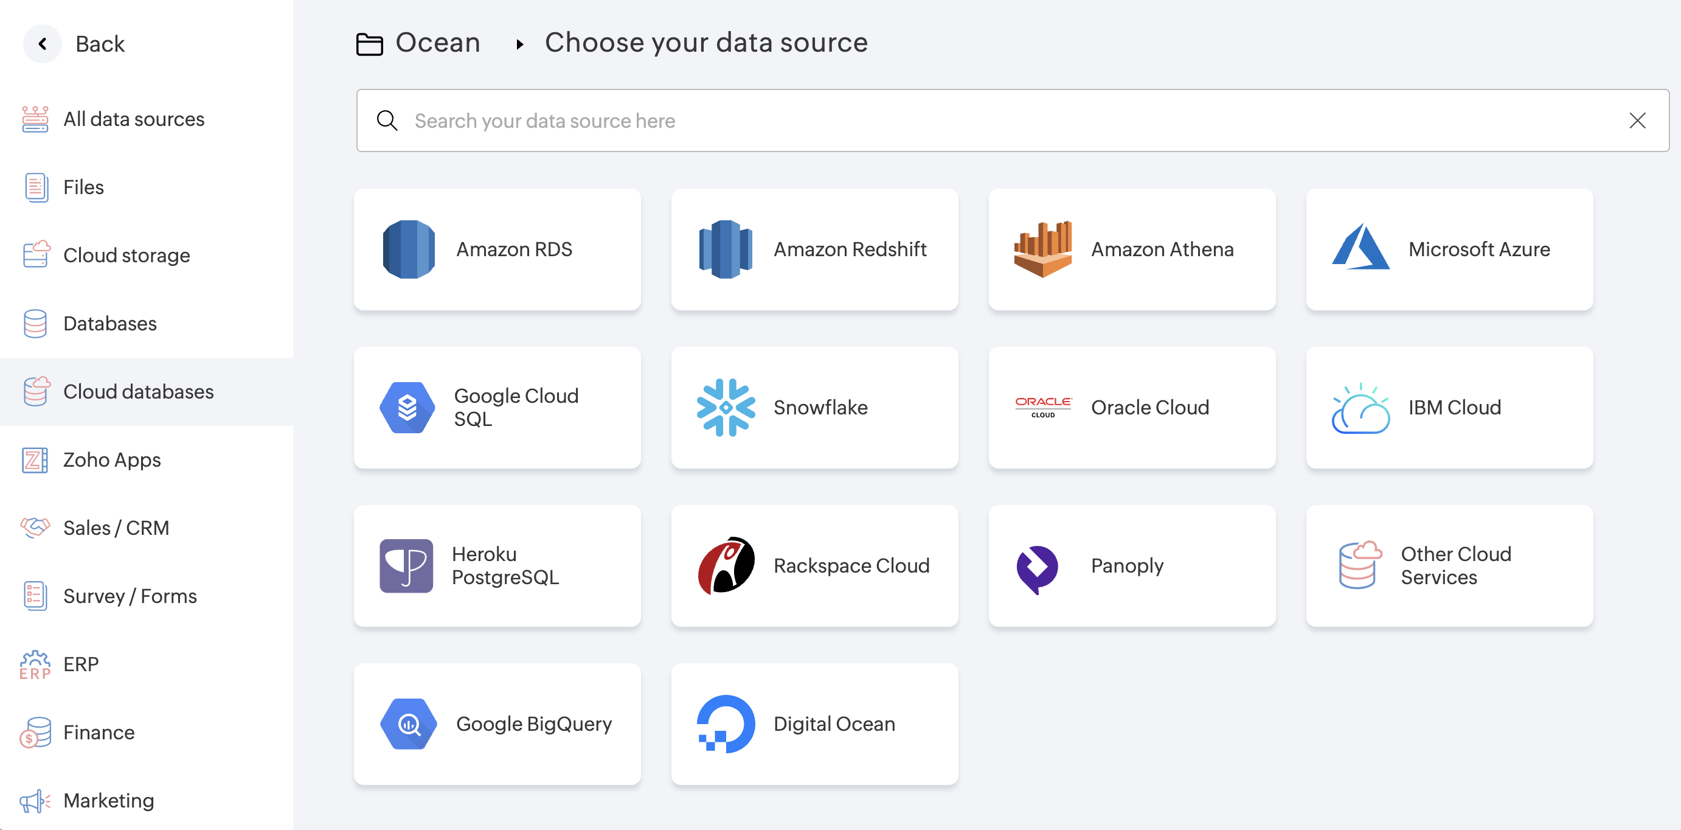Choose the Digital Ocean logo icon
1681x830 pixels.
pos(726,724)
